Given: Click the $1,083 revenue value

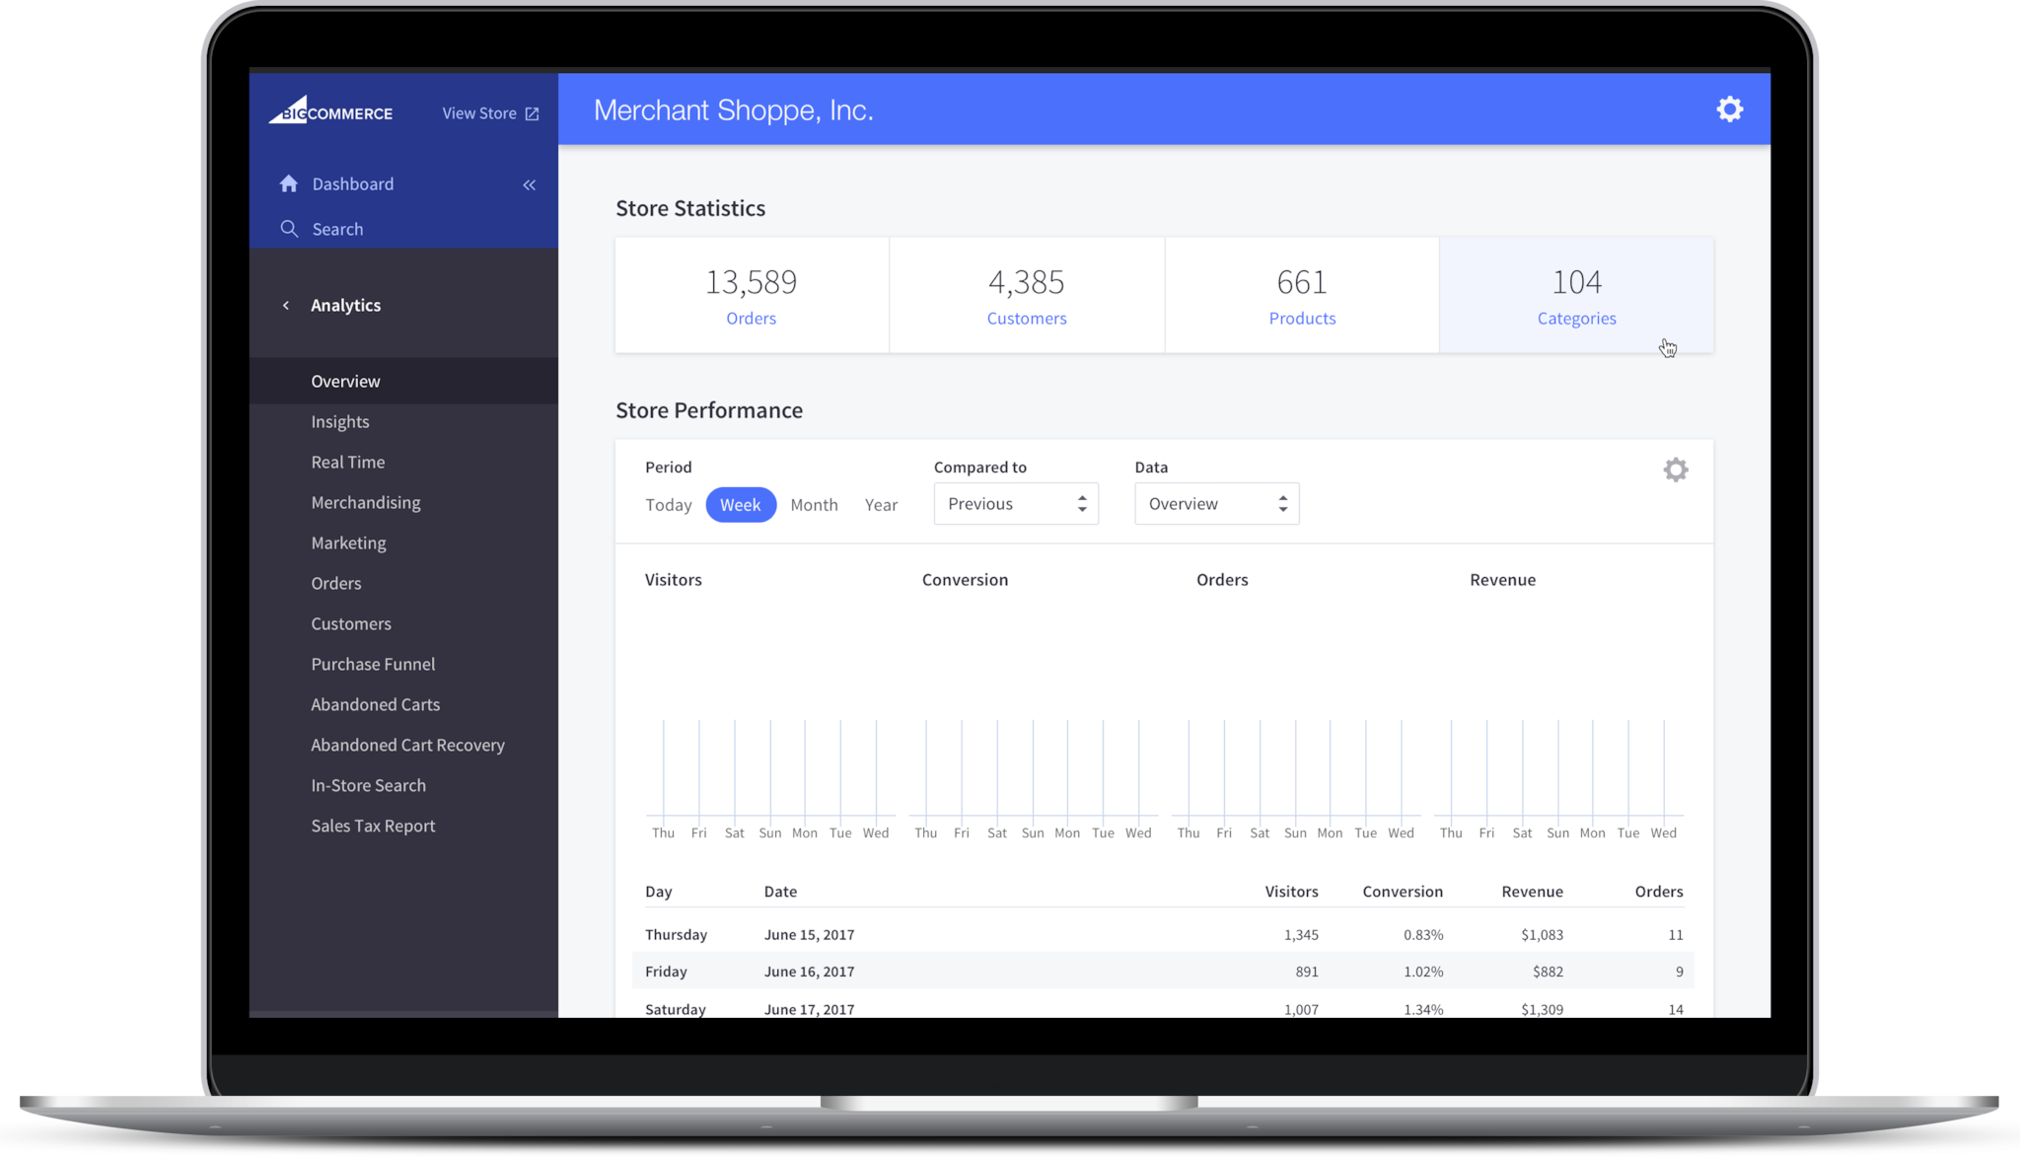Looking at the screenshot, I should coord(1542,935).
